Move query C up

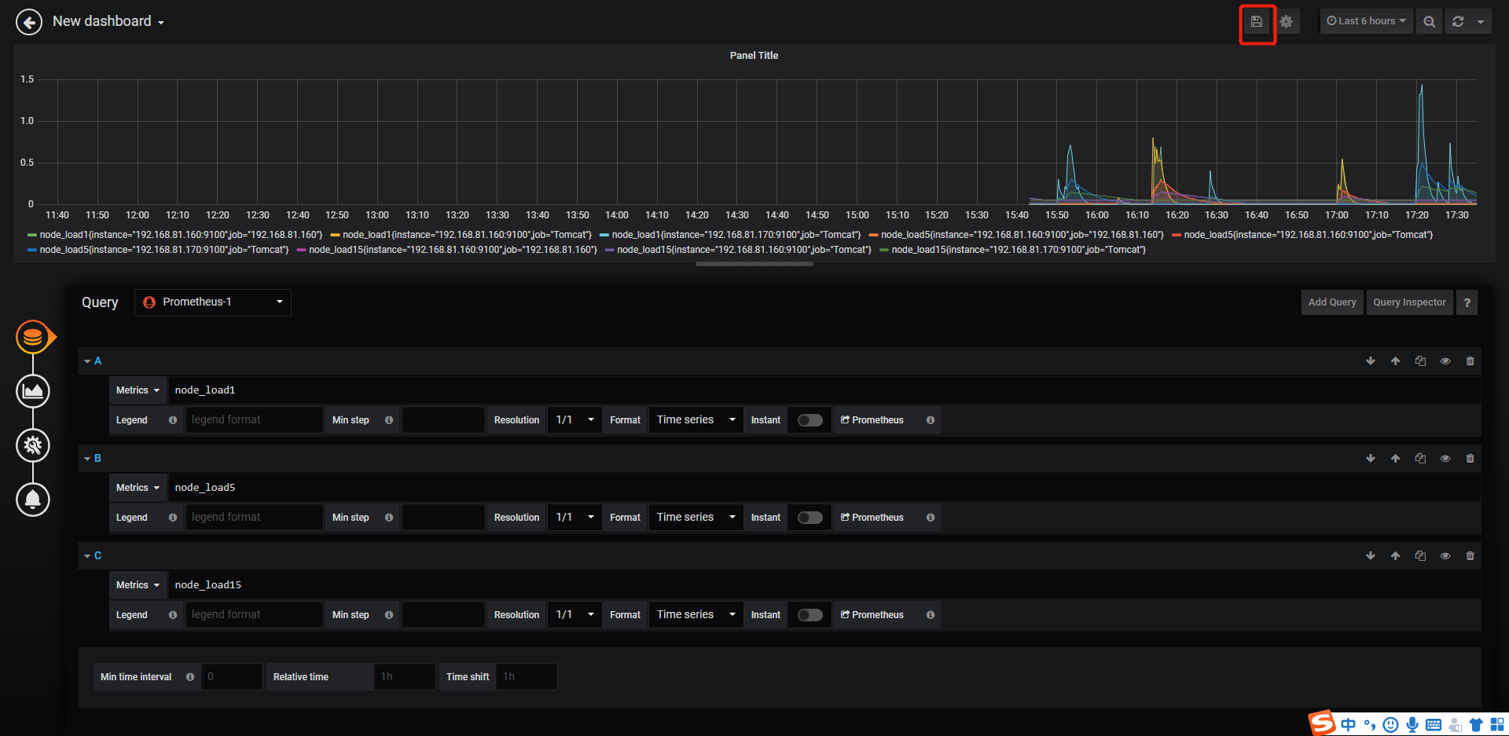point(1396,556)
